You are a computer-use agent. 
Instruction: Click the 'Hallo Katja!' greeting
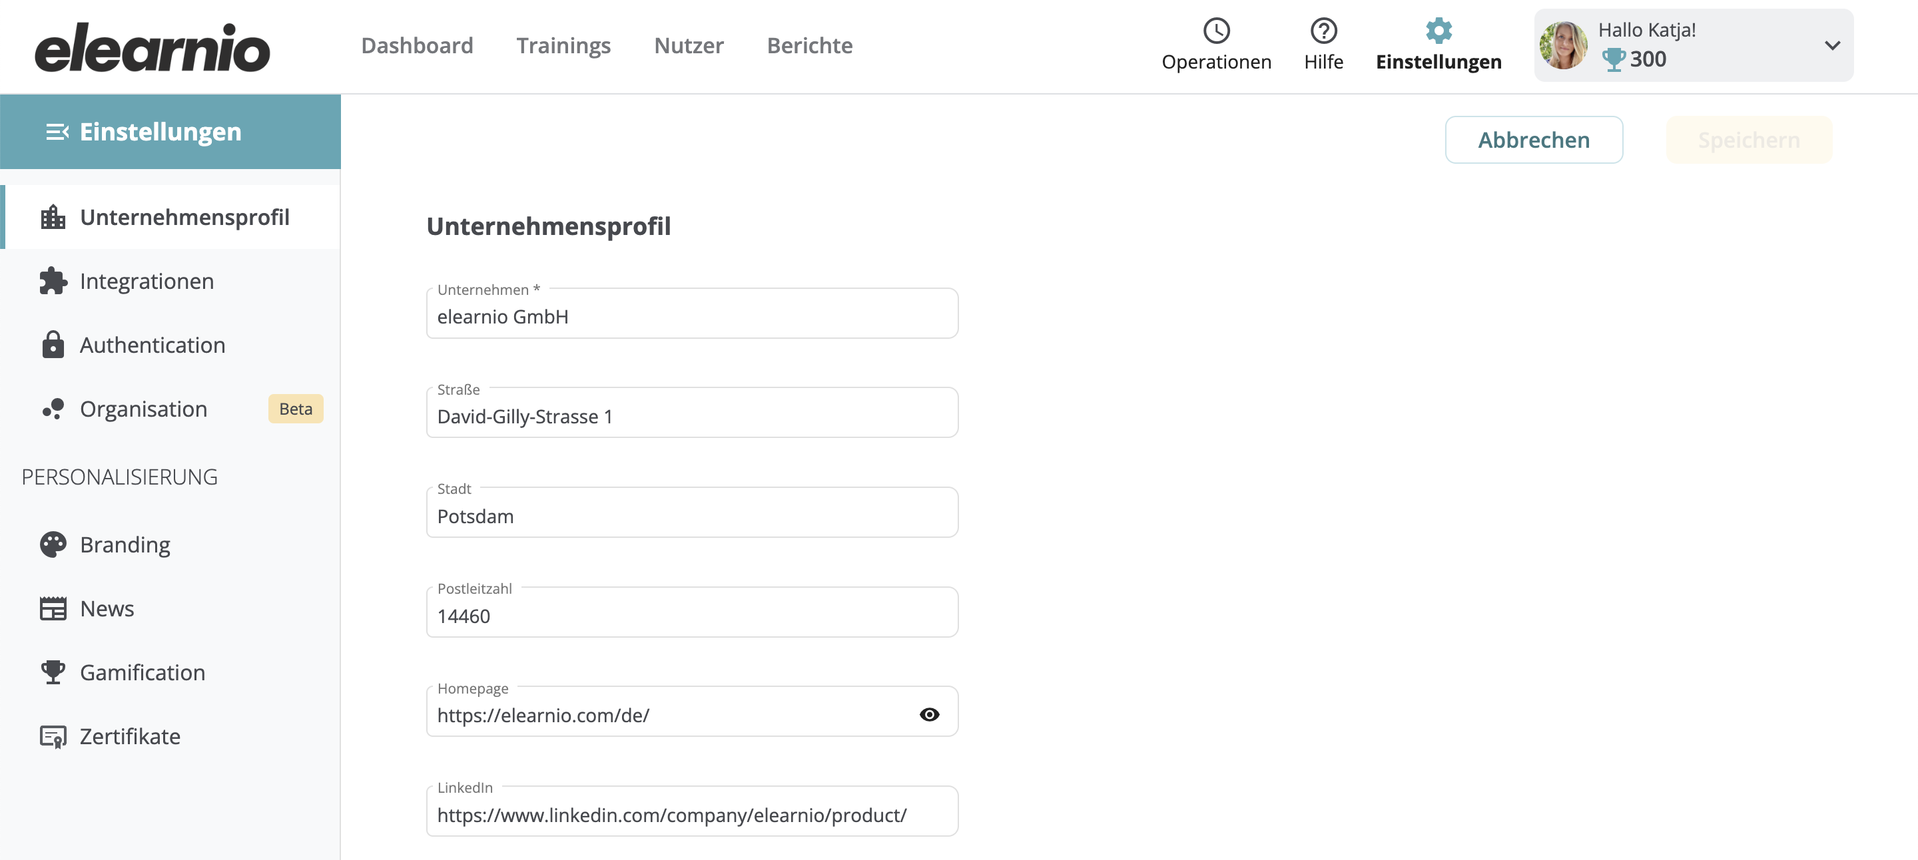tap(1647, 30)
